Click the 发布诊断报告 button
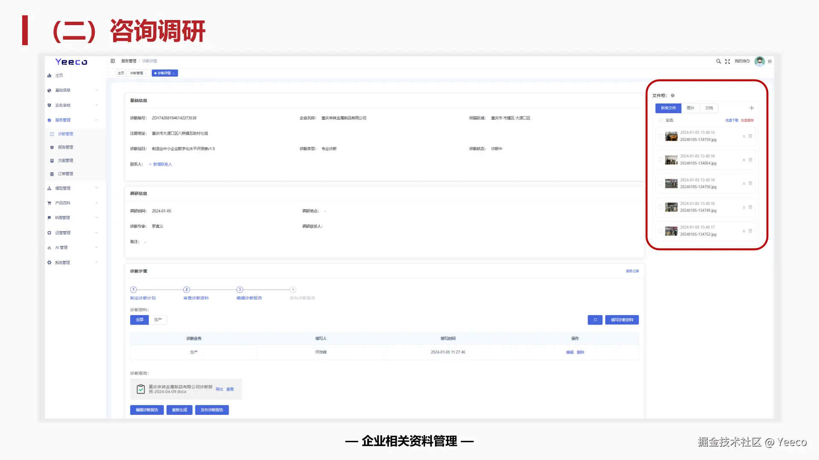Image resolution: width=819 pixels, height=460 pixels. click(x=212, y=410)
